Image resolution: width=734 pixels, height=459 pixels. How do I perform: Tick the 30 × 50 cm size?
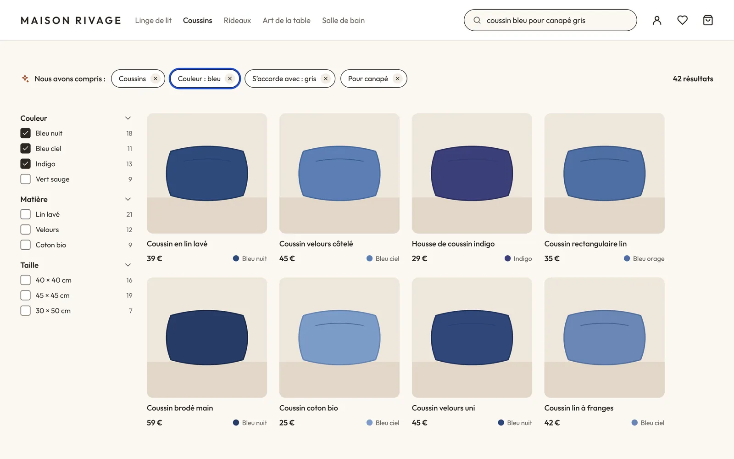26,311
